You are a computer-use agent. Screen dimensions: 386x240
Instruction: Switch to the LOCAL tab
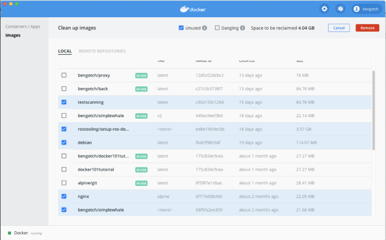point(65,51)
